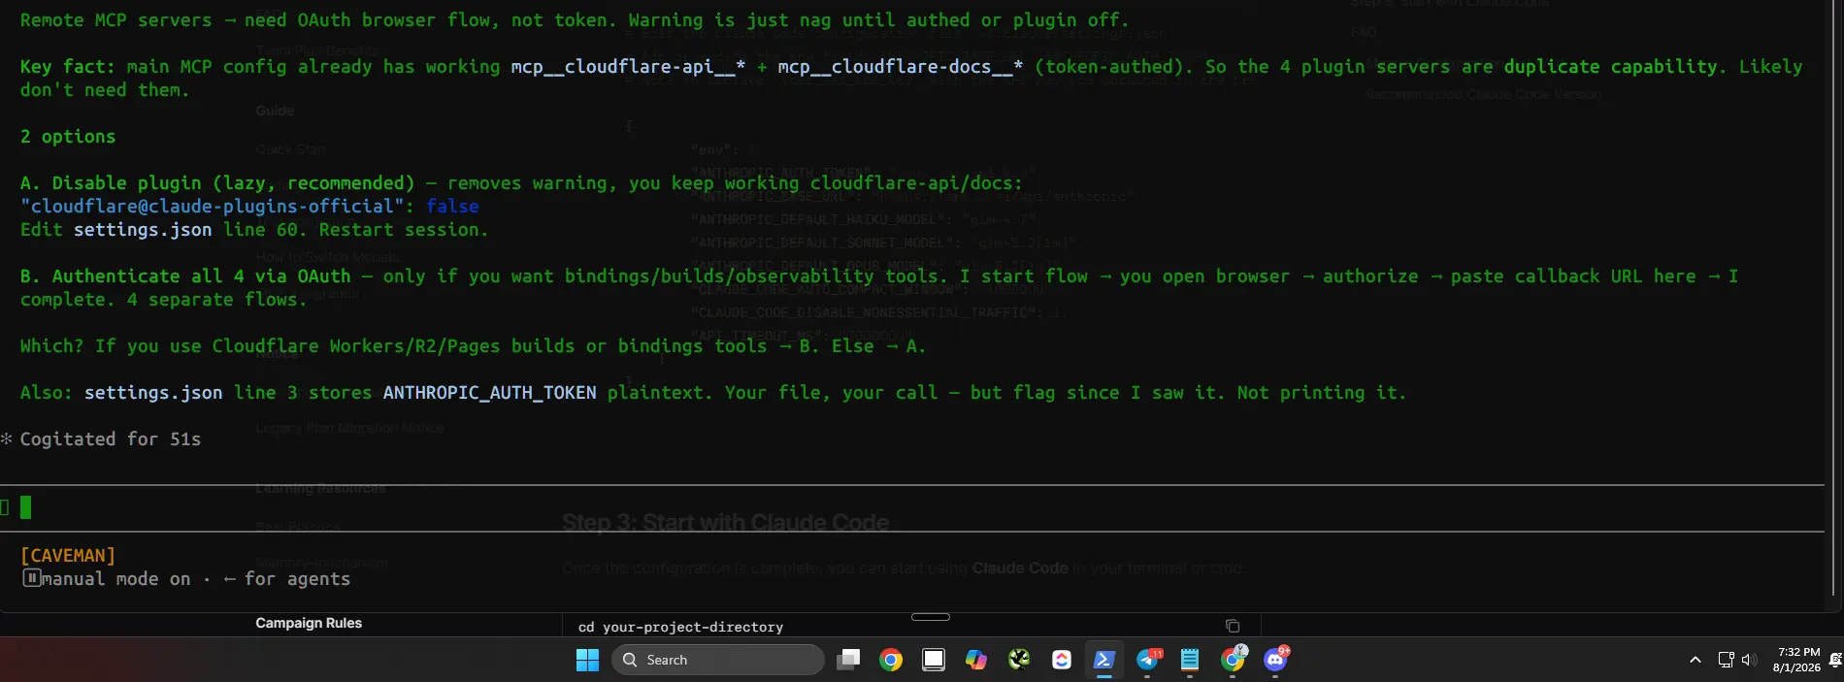The image size is (1844, 682).
Task: Open the Notepad taskbar icon
Action: click(1190, 660)
